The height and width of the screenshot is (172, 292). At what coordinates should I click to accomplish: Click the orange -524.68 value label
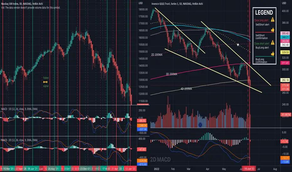pos(143,160)
